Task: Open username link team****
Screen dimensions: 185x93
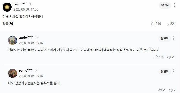Action: tap(20, 4)
